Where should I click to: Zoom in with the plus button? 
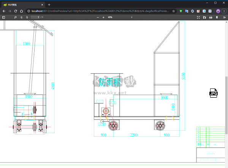pos(103,17)
